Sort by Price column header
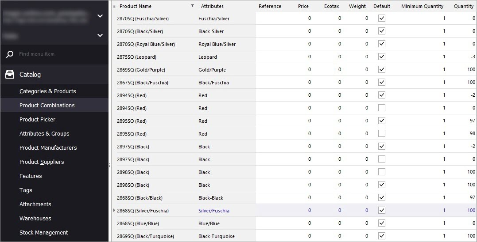The height and width of the screenshot is (242, 477). [x=303, y=6]
